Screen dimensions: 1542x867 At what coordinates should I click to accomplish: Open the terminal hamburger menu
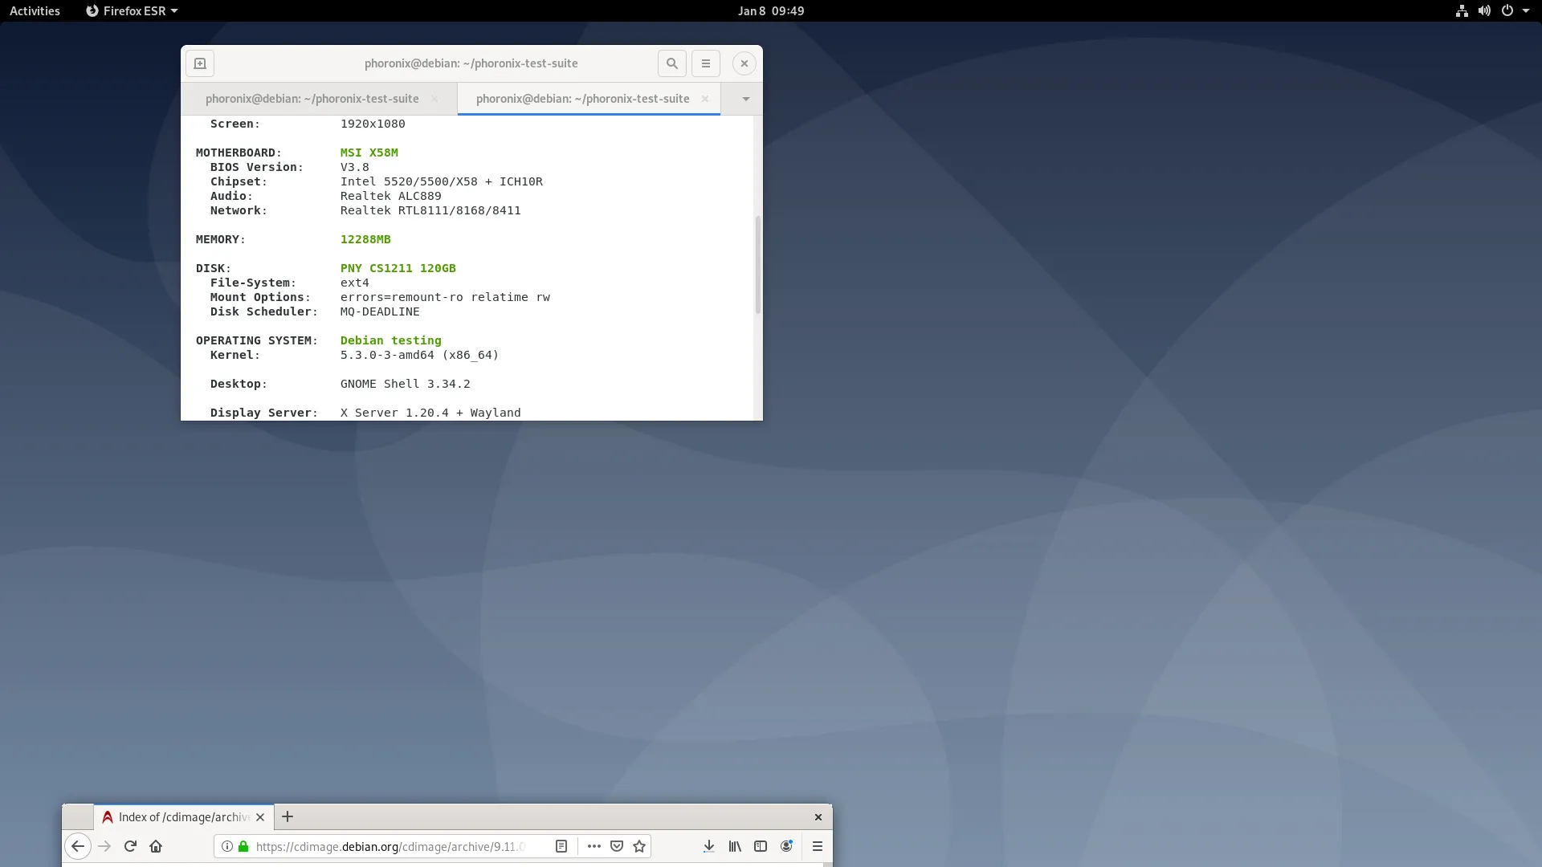[706, 63]
